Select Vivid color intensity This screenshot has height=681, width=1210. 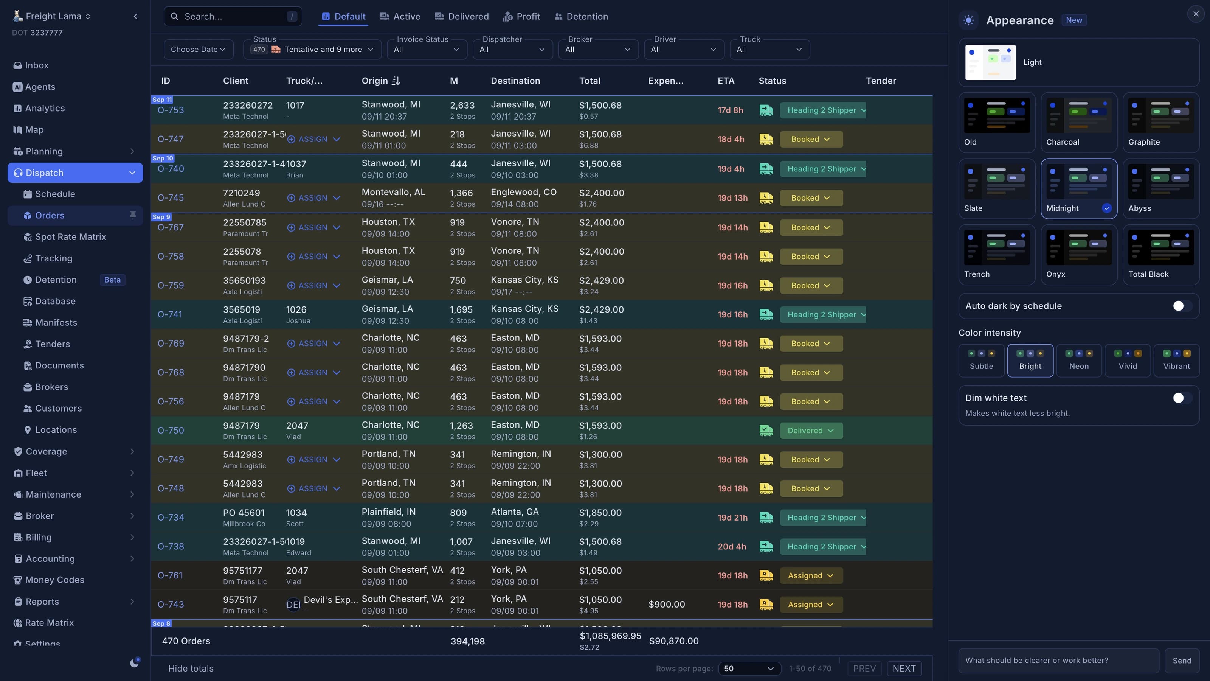pyautogui.click(x=1127, y=361)
